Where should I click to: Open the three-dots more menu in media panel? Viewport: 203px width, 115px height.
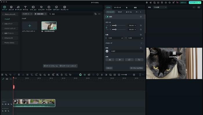[99, 14]
